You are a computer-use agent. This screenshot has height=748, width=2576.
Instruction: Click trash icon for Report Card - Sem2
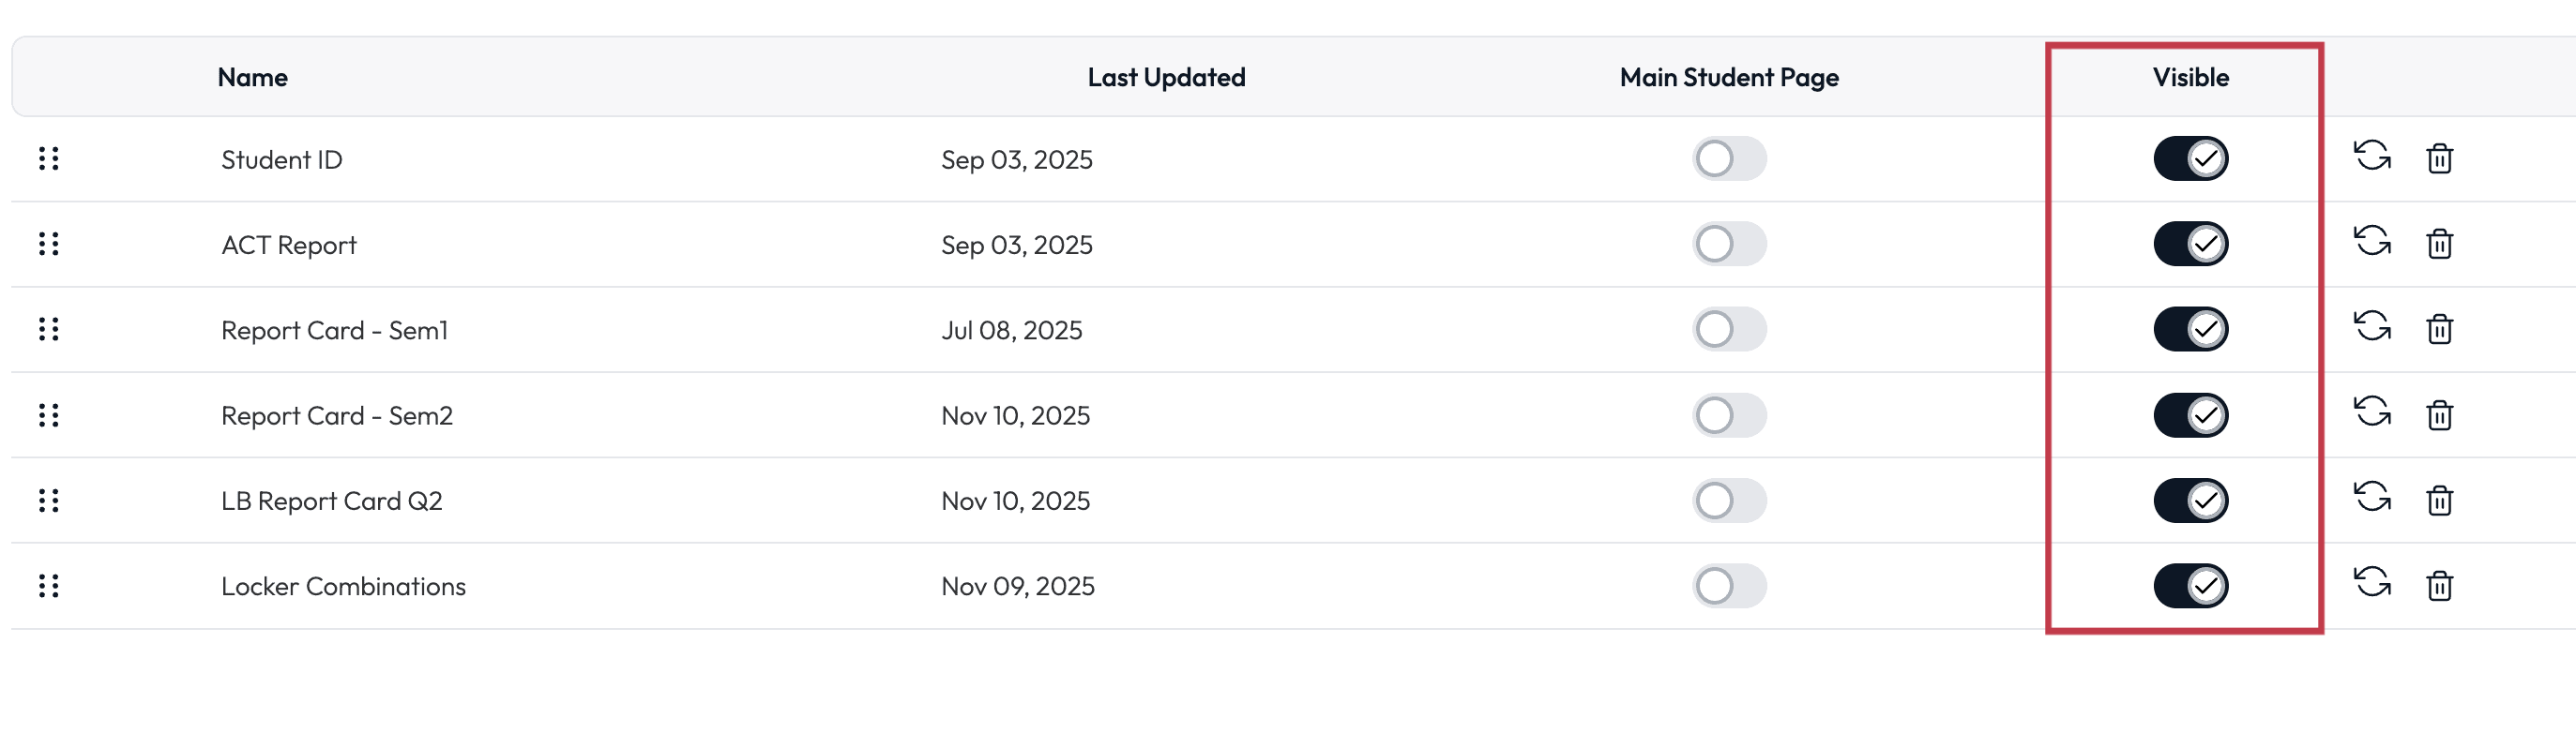click(2439, 414)
